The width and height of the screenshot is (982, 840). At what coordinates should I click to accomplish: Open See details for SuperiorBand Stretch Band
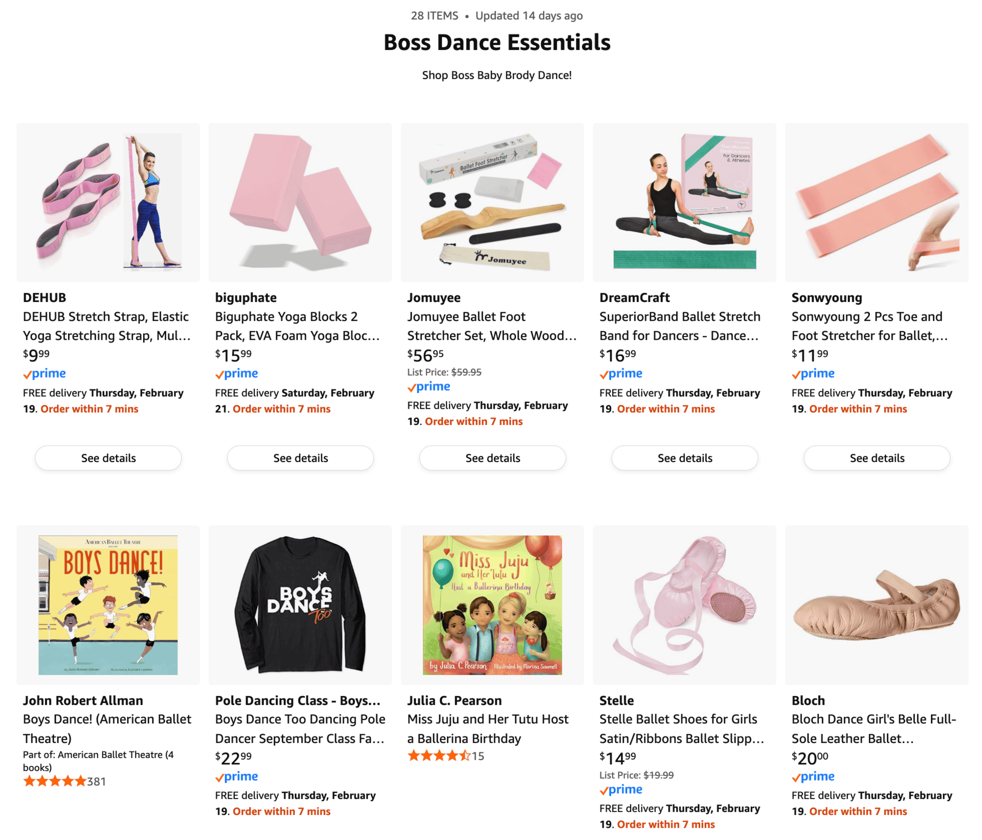tap(684, 458)
